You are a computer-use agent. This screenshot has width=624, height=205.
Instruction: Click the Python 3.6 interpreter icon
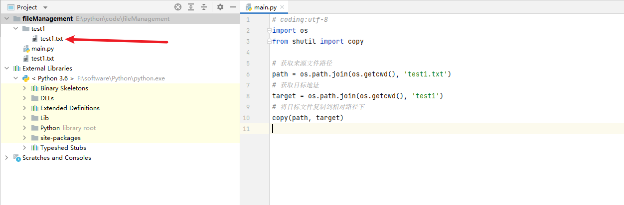[x=26, y=78]
